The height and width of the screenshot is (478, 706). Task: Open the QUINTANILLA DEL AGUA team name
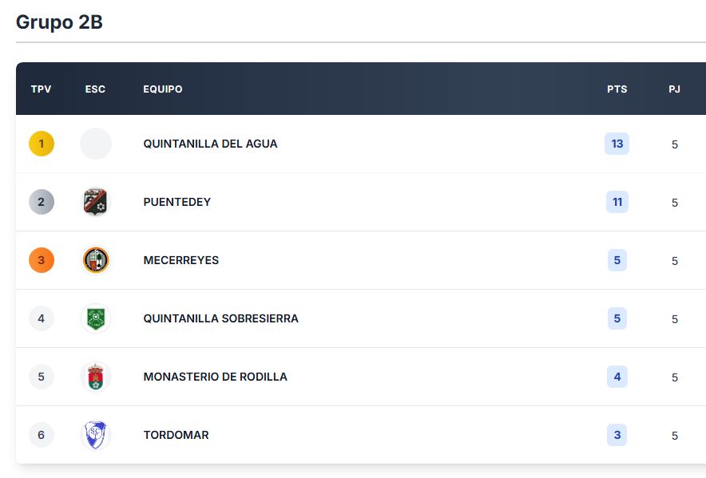click(210, 144)
